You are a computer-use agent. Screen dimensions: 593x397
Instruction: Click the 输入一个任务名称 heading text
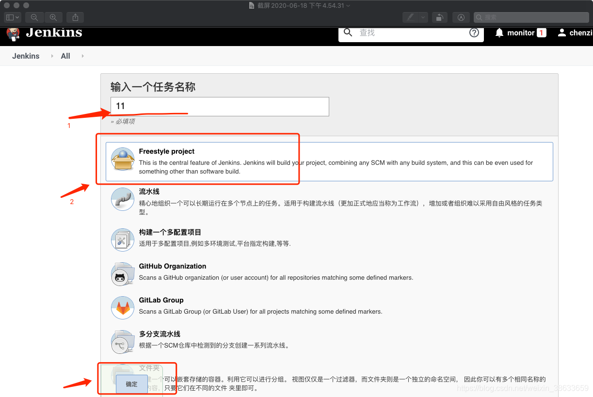(153, 87)
